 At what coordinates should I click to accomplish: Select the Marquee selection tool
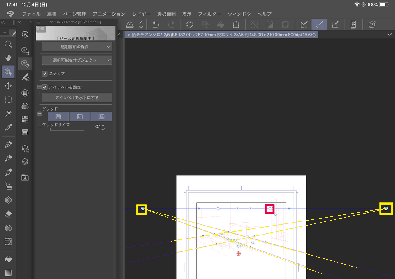coord(8,99)
